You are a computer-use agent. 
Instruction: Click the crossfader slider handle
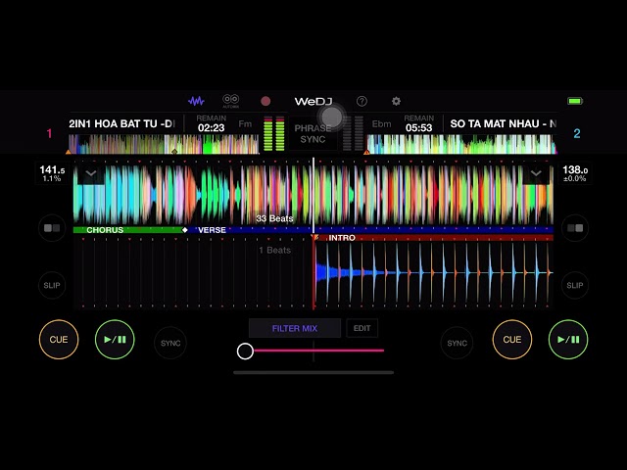coord(245,351)
